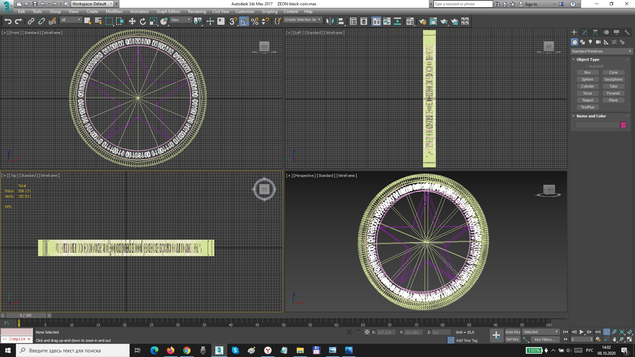
Task: Click the Mirror tool icon
Action: [330, 21]
